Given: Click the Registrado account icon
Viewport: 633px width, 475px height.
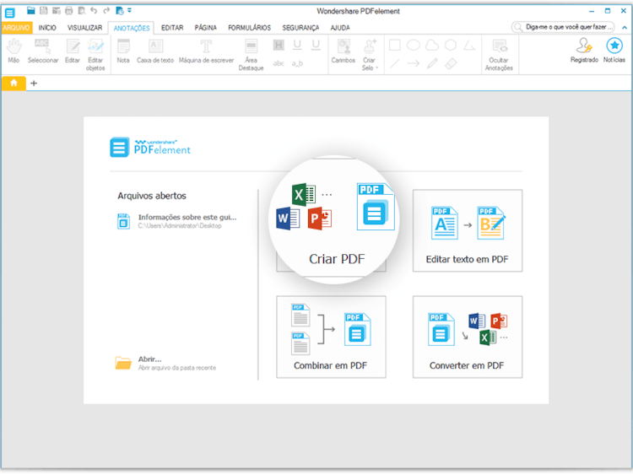Looking at the screenshot, I should [x=584, y=50].
